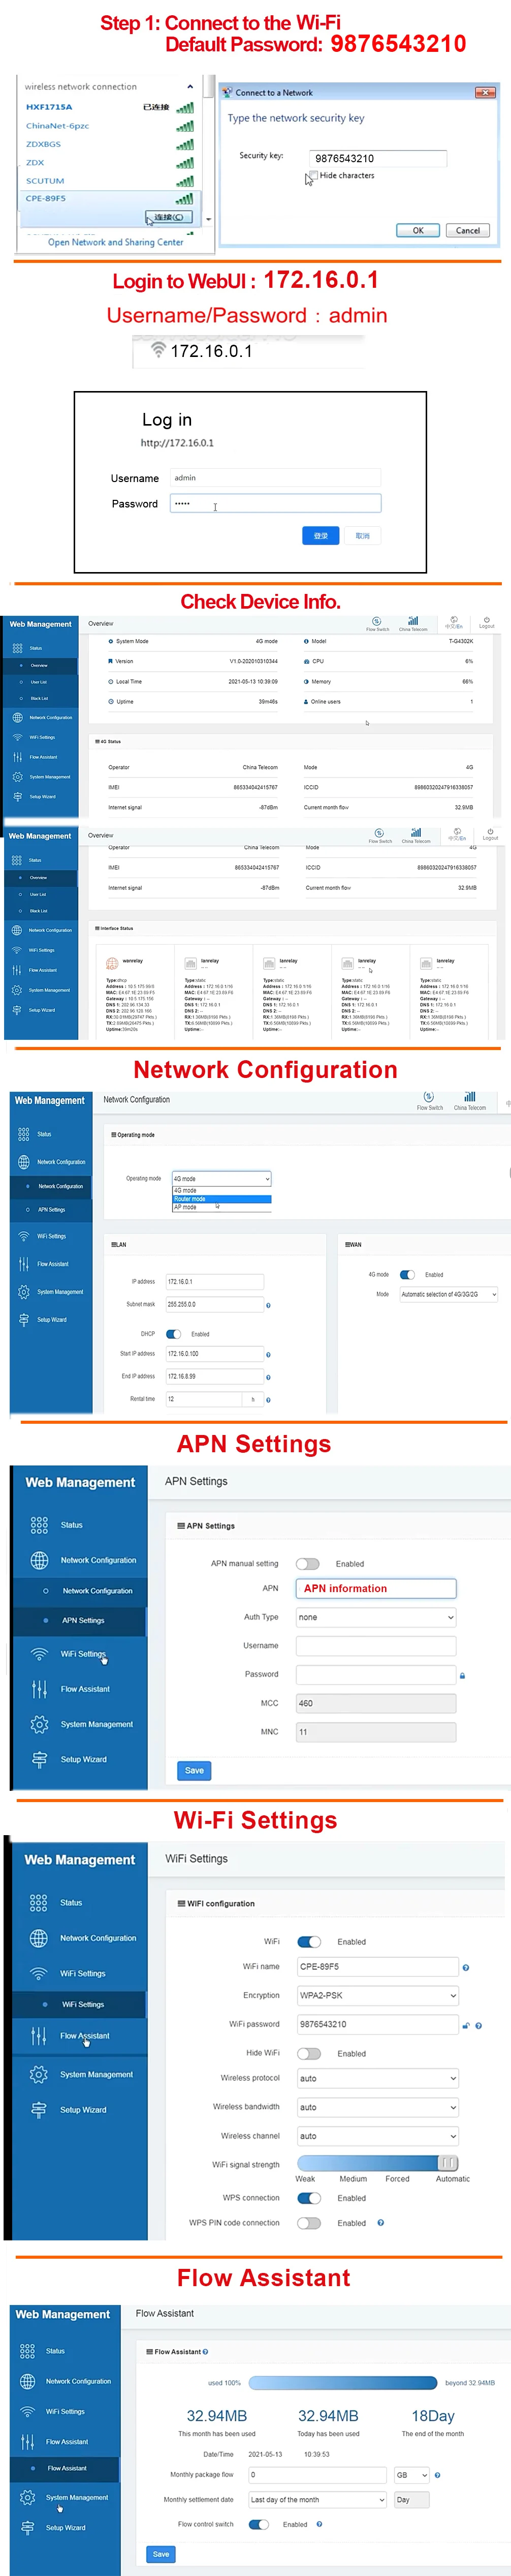511x2576 pixels.
Task: Open WAN Mode automatic selection dropdown
Action: click(448, 1294)
